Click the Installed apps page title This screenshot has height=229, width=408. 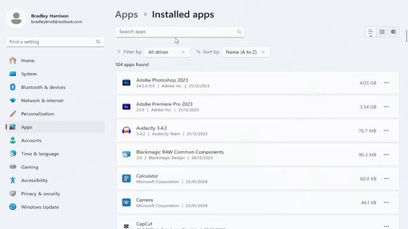[x=183, y=15]
